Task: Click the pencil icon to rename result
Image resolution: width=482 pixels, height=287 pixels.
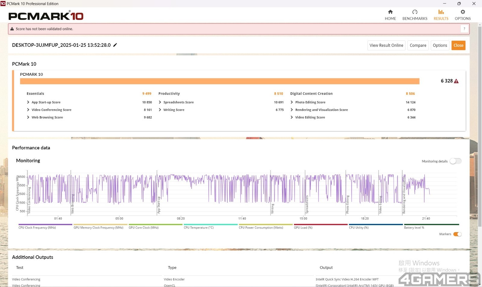Action: point(115,45)
